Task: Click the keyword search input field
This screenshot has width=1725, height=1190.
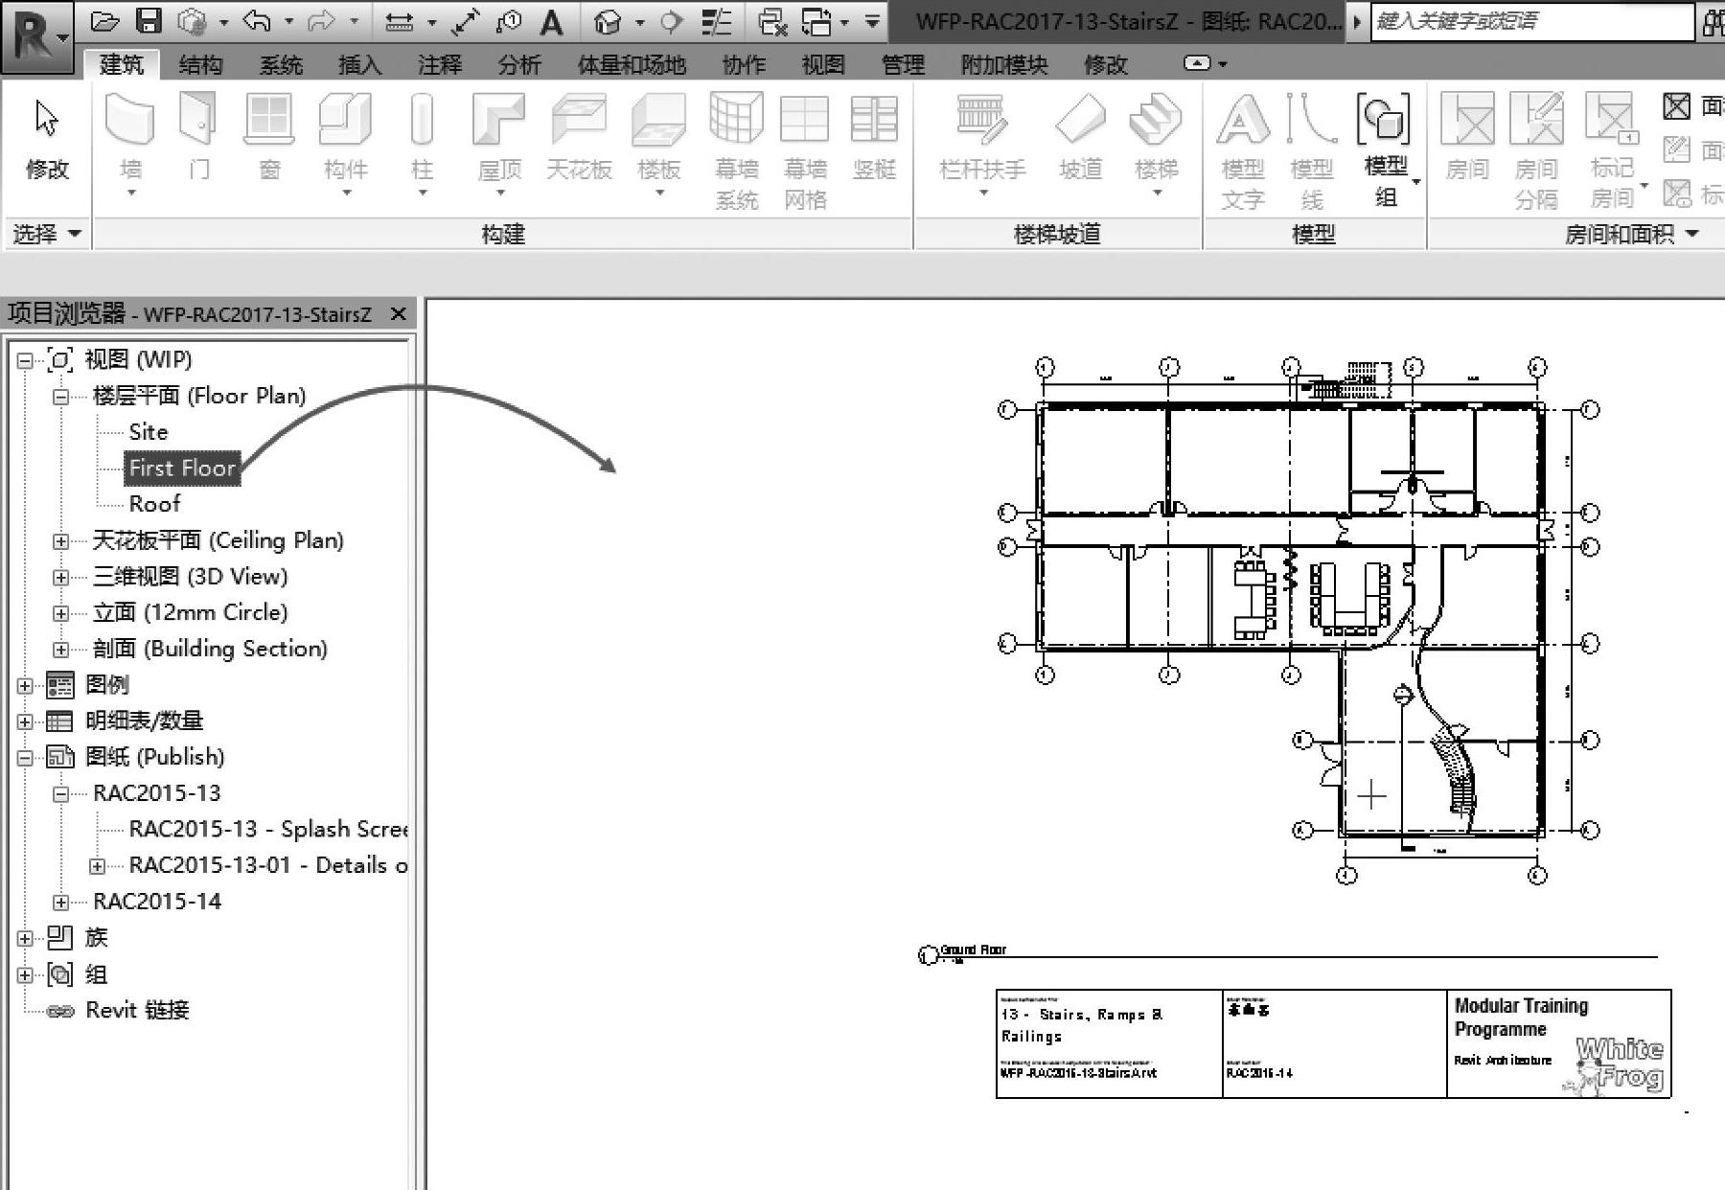Action: pos(1531,21)
